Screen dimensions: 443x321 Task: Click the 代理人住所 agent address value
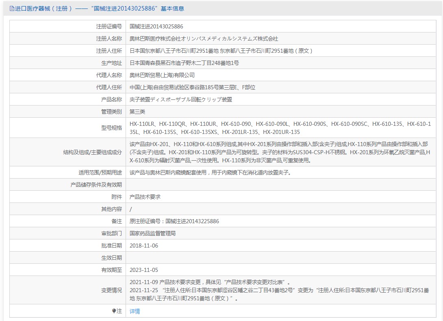point(192,87)
